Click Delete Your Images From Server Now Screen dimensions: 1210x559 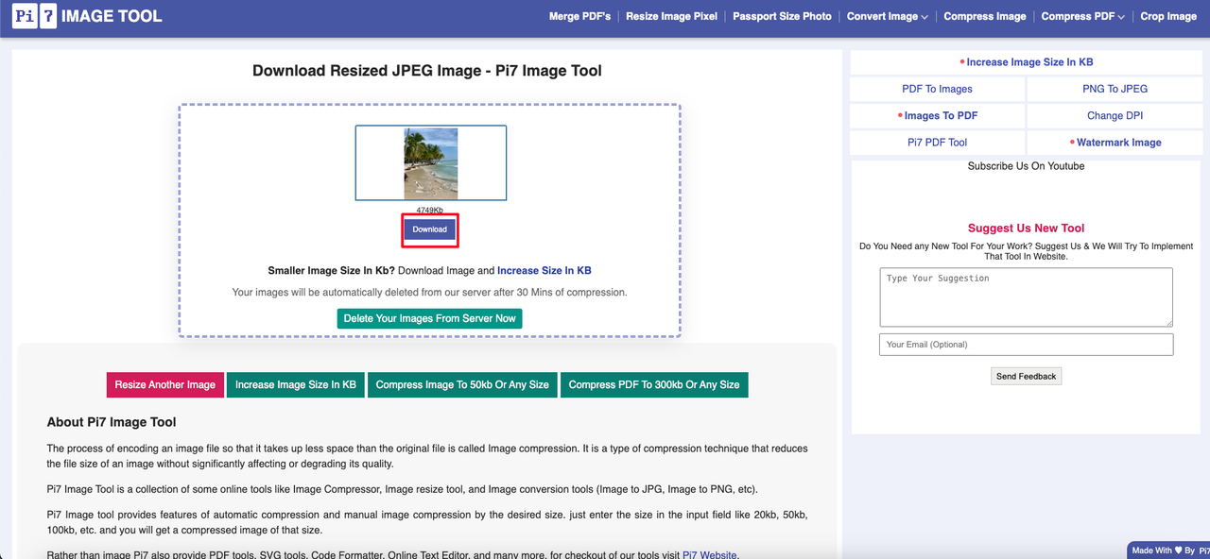[429, 318]
